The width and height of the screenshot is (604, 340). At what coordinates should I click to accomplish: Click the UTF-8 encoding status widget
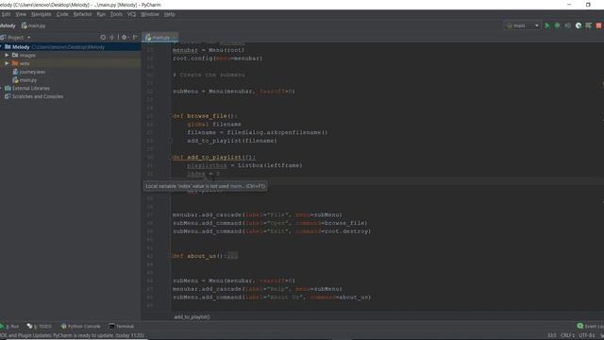coord(587,335)
